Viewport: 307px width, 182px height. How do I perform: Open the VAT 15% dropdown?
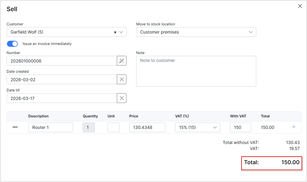(197, 127)
